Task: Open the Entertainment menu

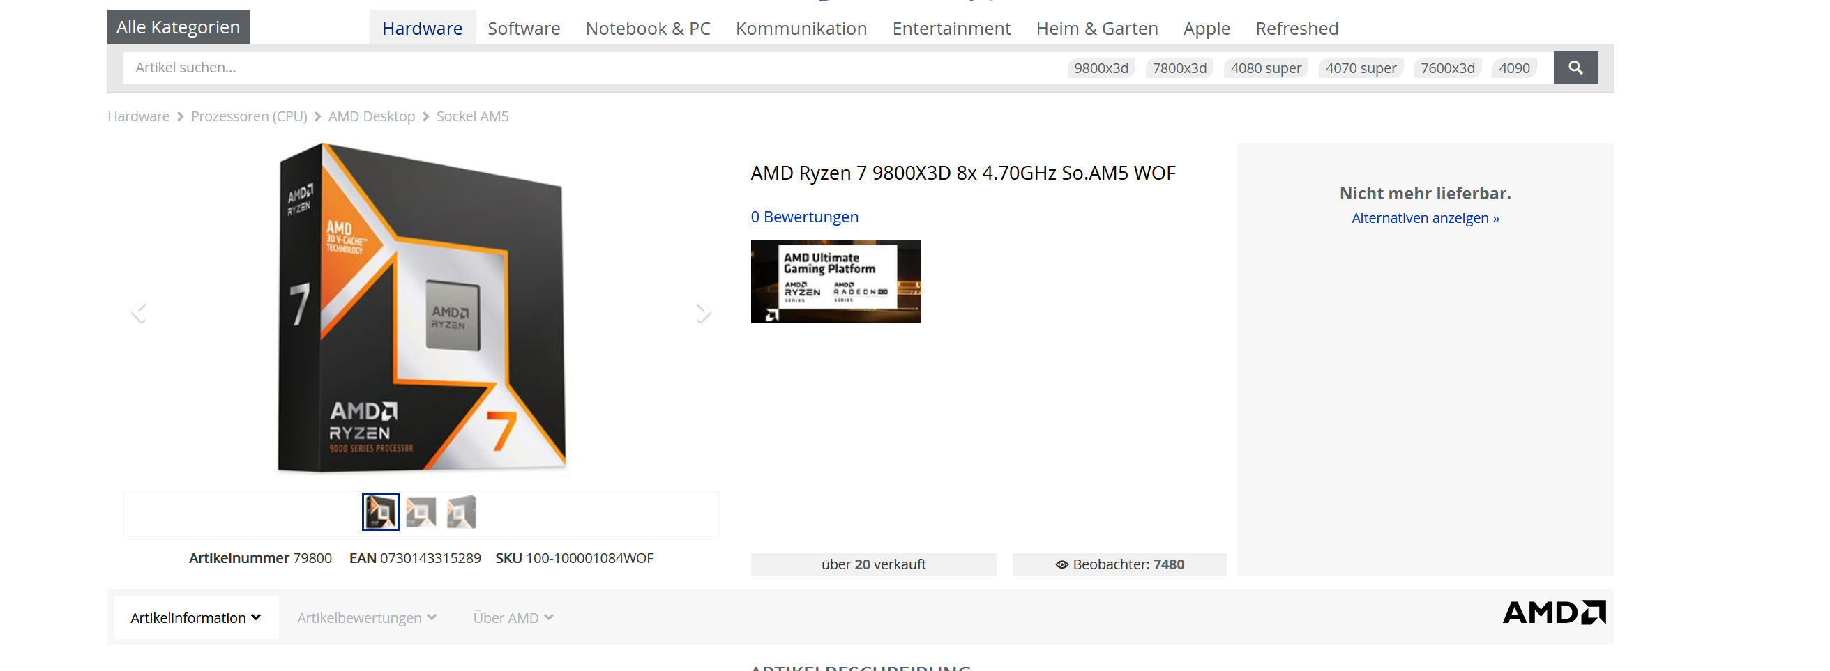Action: click(951, 29)
